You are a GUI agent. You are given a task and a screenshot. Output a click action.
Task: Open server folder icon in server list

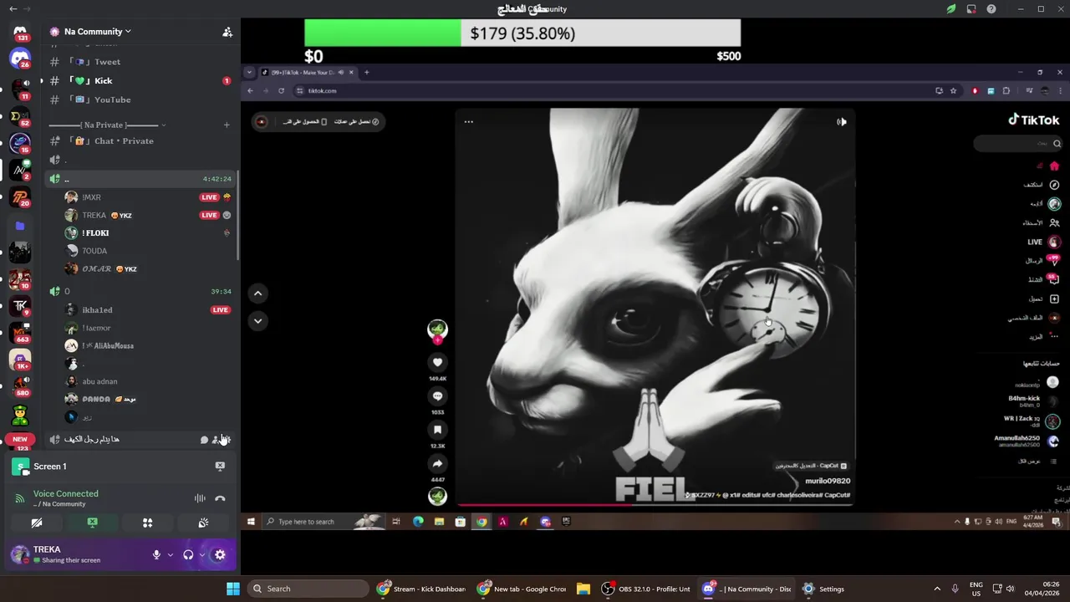20,226
